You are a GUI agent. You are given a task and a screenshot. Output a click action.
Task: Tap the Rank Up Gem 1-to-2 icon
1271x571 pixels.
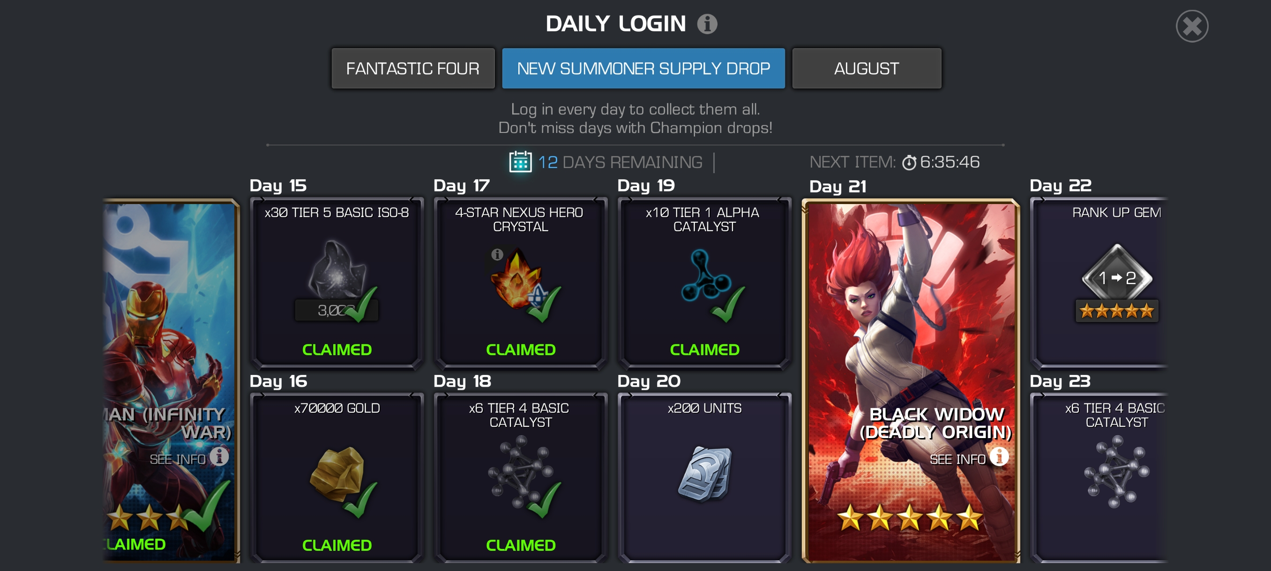click(x=1116, y=278)
